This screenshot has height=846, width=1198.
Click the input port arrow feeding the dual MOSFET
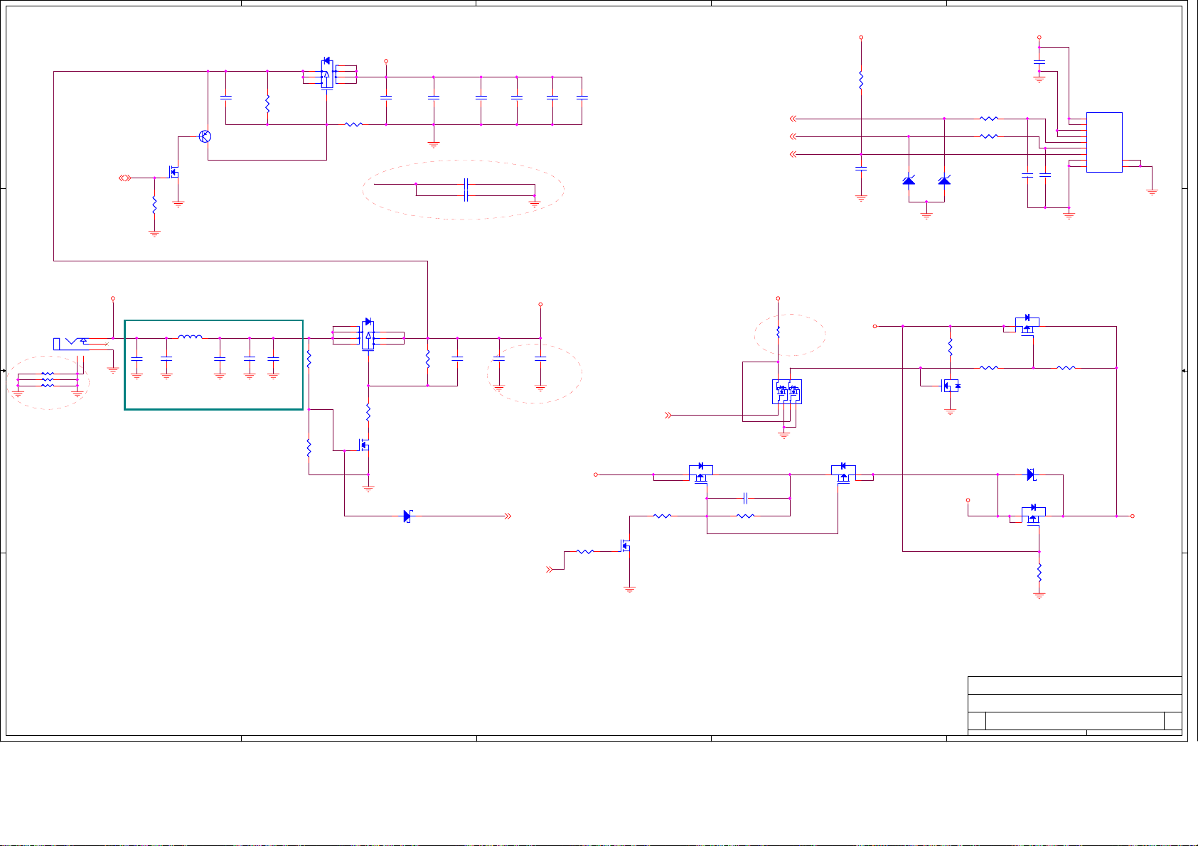pyautogui.click(x=668, y=416)
